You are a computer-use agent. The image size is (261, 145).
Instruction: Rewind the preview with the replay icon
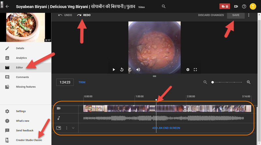[x=122, y=70]
